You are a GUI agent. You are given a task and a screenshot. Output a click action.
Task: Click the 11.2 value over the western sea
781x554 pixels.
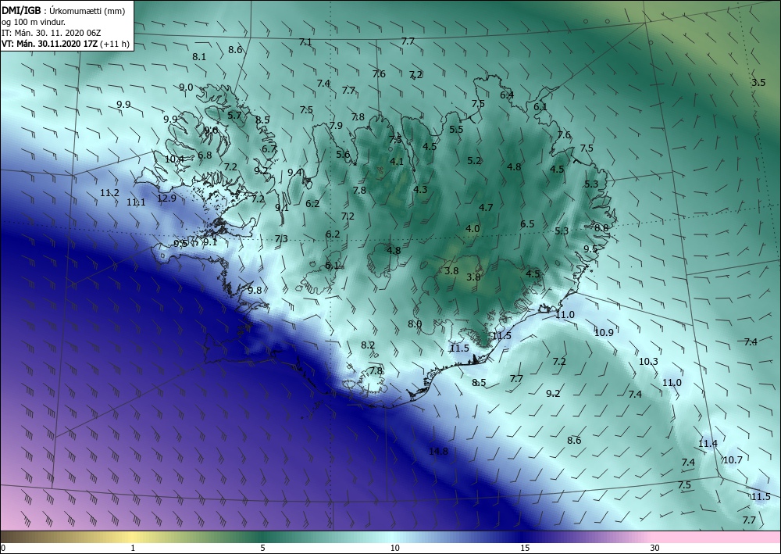[x=109, y=192]
